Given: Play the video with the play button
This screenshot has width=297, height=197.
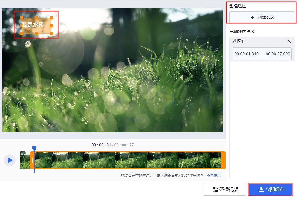Looking at the screenshot, I should coord(10,160).
